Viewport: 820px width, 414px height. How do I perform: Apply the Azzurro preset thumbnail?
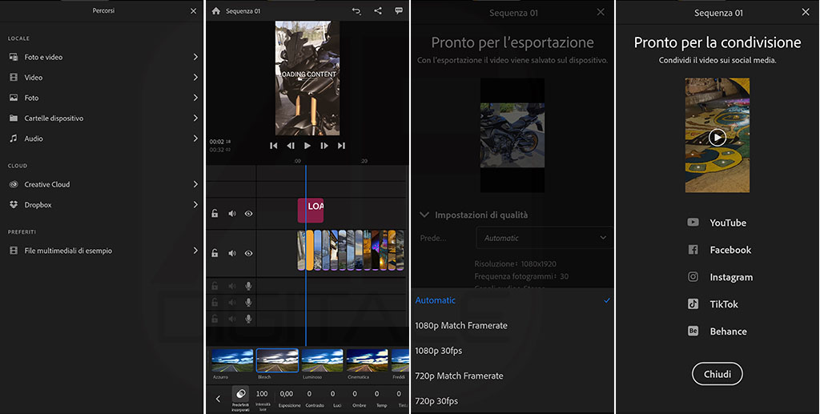tap(233, 361)
